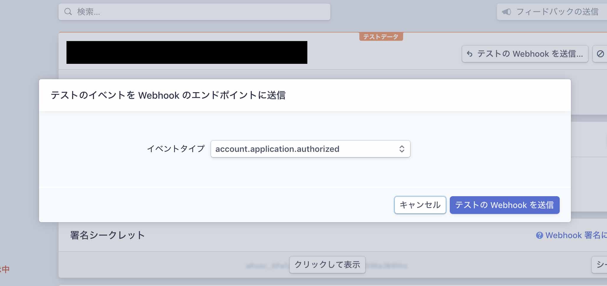Click the reply arrow icon in the Webhook button

pyautogui.click(x=470, y=54)
